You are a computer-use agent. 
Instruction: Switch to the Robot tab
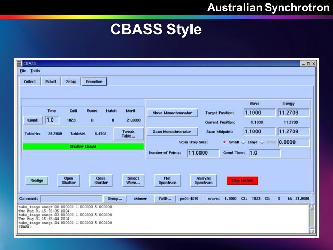pos(51,82)
